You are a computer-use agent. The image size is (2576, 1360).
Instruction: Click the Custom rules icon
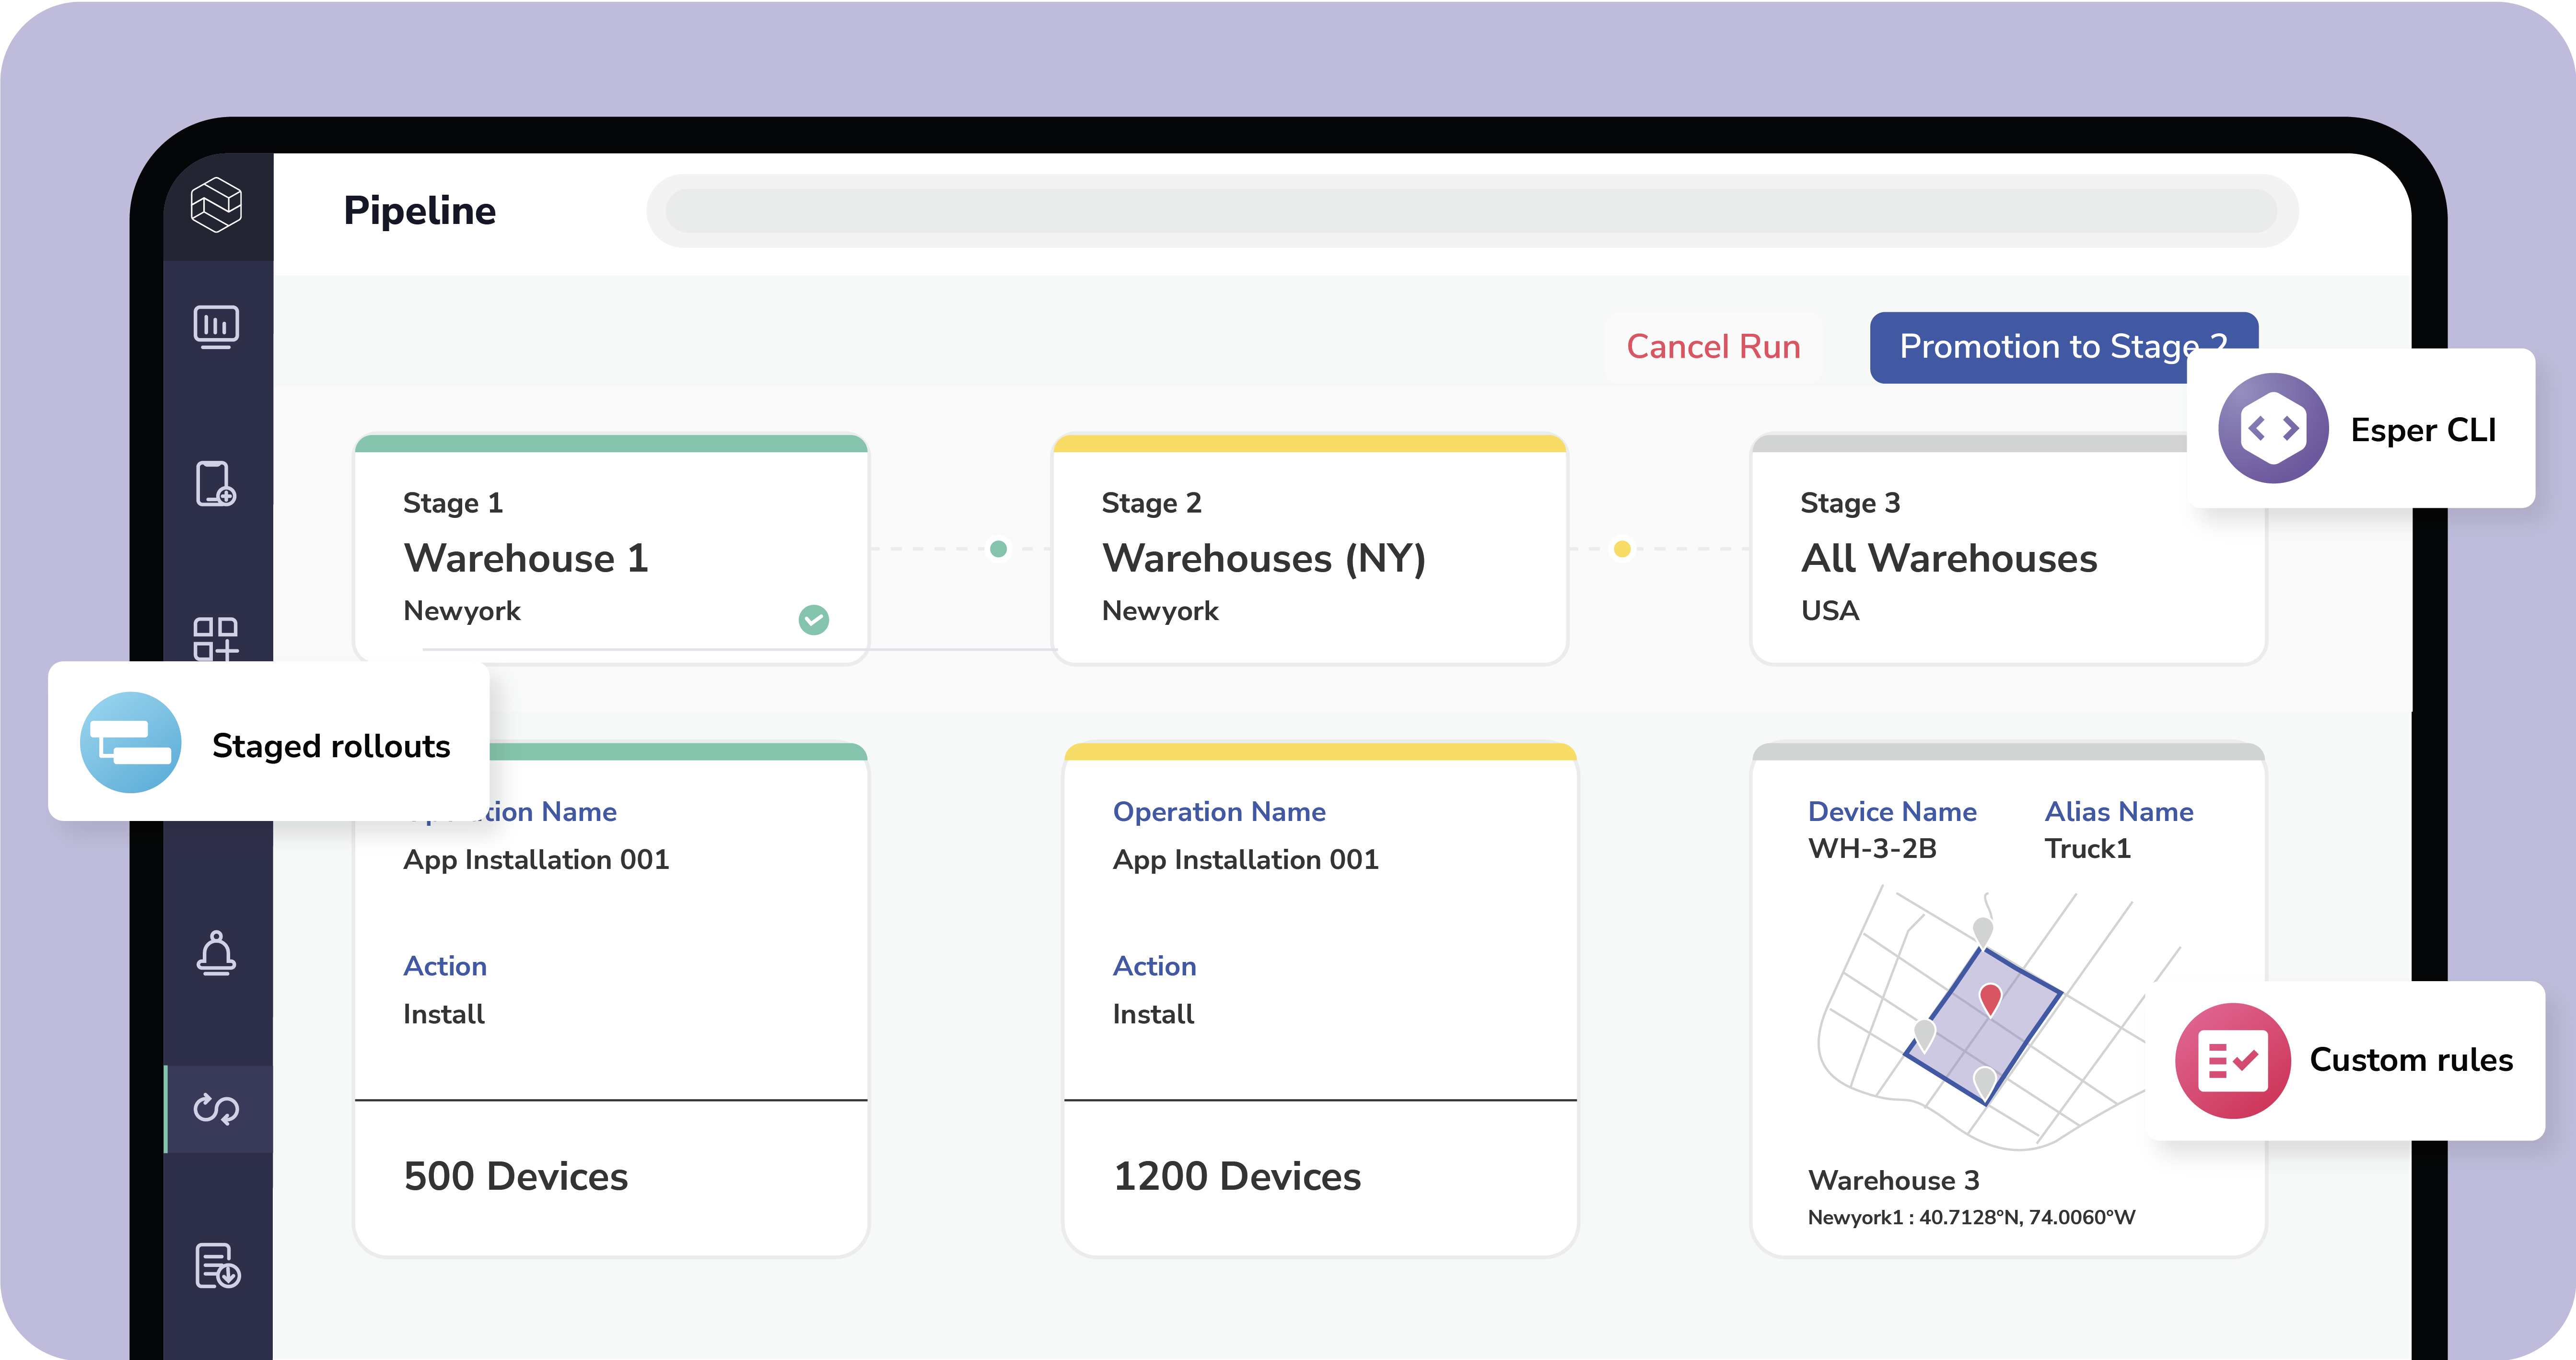tap(2233, 1061)
